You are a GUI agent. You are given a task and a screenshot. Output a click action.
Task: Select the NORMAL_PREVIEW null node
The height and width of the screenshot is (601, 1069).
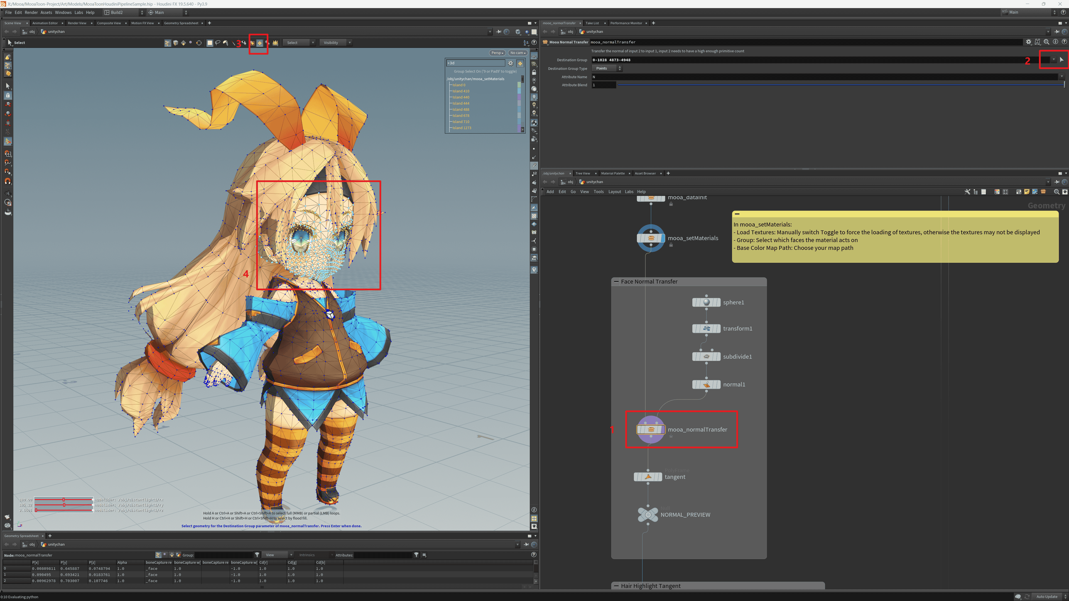tap(648, 515)
